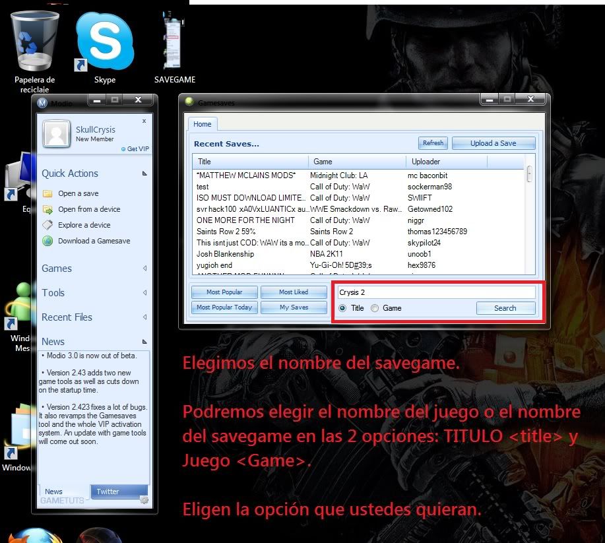Viewport: 605px width, 543px height.
Task: Click the SkullCrysis profile avatar in Modio
Action: [56, 133]
